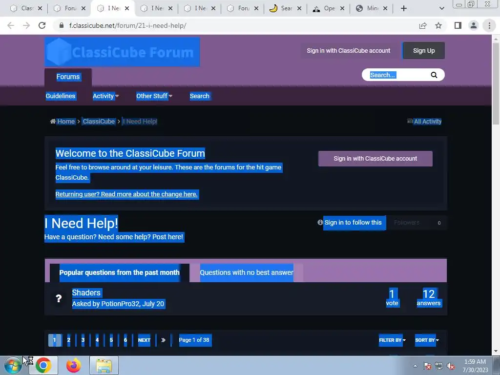Click the ClassiCube Forum logo

122,52
